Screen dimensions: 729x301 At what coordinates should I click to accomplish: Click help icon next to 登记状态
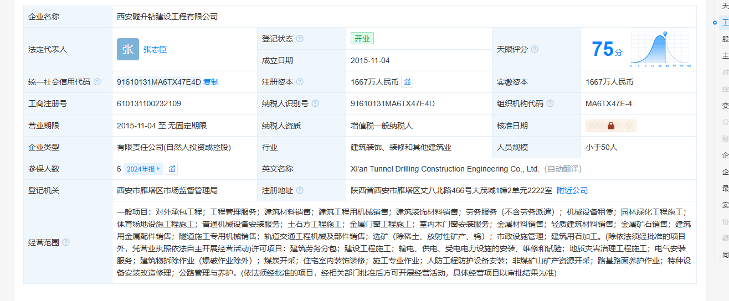click(x=300, y=39)
